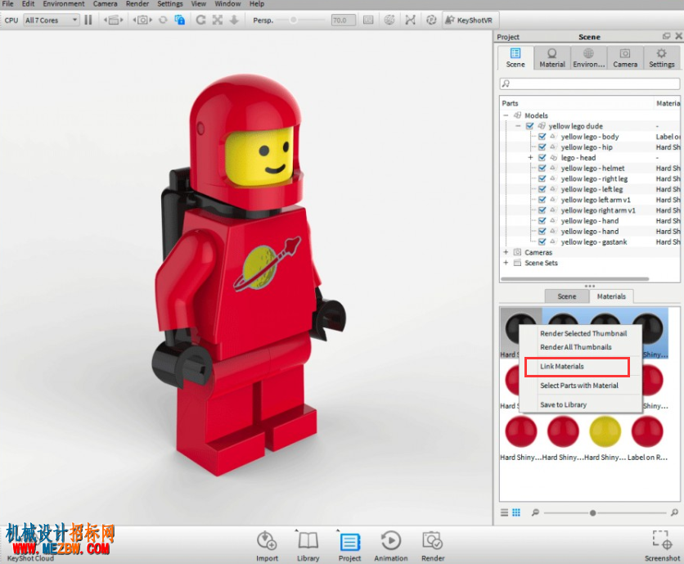Click the Render icon in the bottom toolbar
Image resolution: width=684 pixels, height=564 pixels.
[x=433, y=546]
